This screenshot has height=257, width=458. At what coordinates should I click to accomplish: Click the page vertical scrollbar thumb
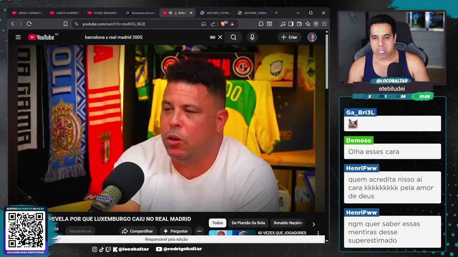pos(327,61)
